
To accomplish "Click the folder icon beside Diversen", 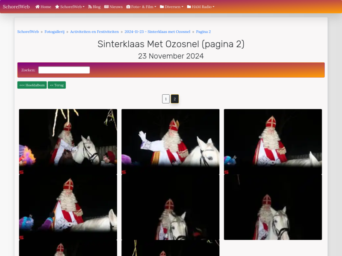I will click(x=162, y=7).
